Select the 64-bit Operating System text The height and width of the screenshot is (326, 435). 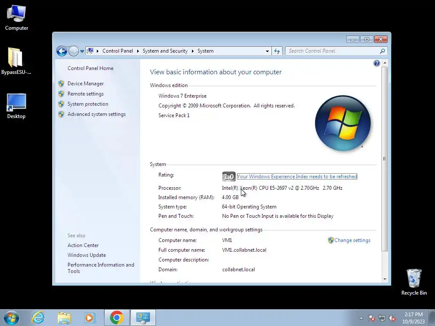pyautogui.click(x=249, y=207)
